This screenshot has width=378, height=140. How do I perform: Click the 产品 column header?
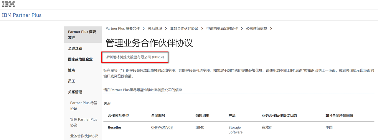coord(232,116)
